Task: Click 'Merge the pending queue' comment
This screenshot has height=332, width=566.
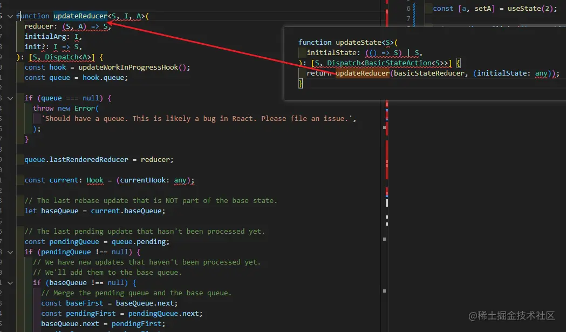Action: coord(137,293)
